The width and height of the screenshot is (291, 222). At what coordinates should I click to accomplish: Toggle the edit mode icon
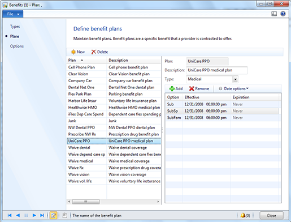53,215
